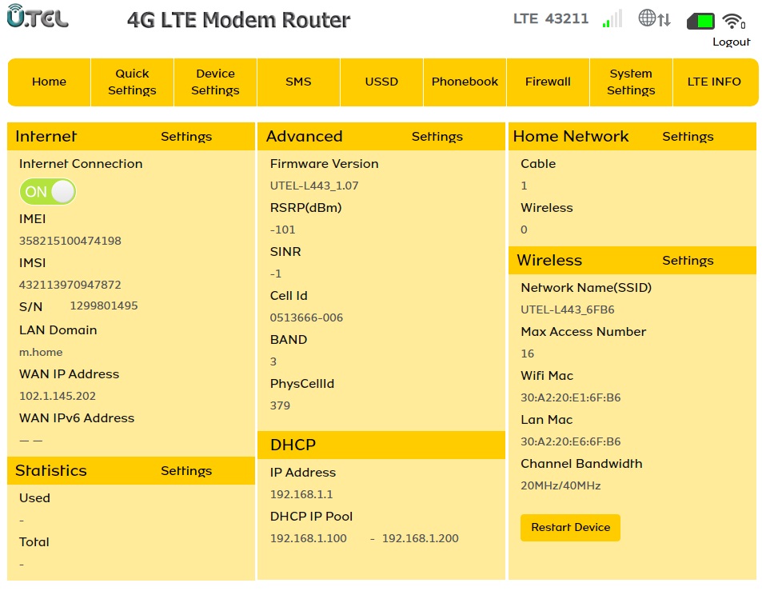Select the IMEI value 358215100474198

tap(70, 241)
